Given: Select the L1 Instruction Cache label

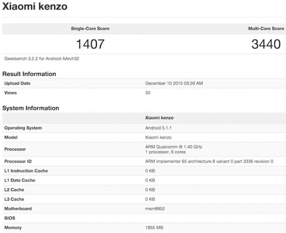Looking at the screenshot, I should pos(26,171).
